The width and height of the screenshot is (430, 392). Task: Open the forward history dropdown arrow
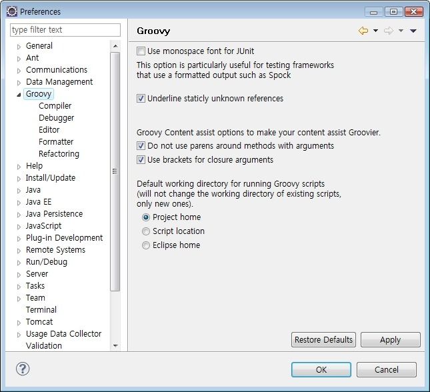click(401, 31)
